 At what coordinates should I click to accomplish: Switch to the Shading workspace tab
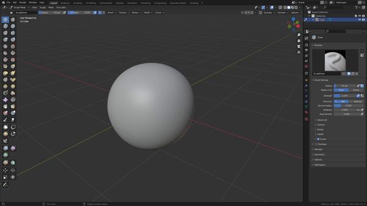120,3
